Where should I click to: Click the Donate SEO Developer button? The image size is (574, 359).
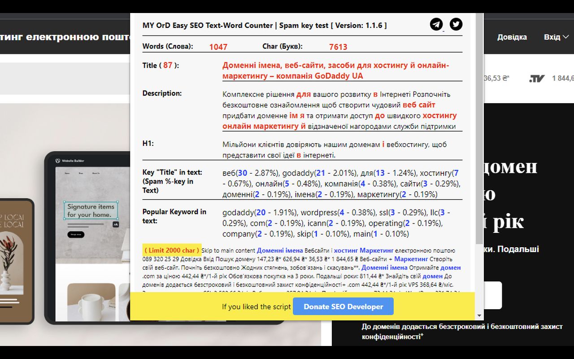(343, 306)
